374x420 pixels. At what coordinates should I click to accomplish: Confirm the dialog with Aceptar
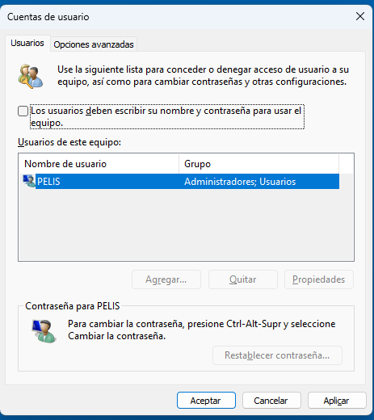[206, 401]
